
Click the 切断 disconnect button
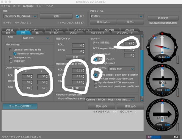coord(56,16)
